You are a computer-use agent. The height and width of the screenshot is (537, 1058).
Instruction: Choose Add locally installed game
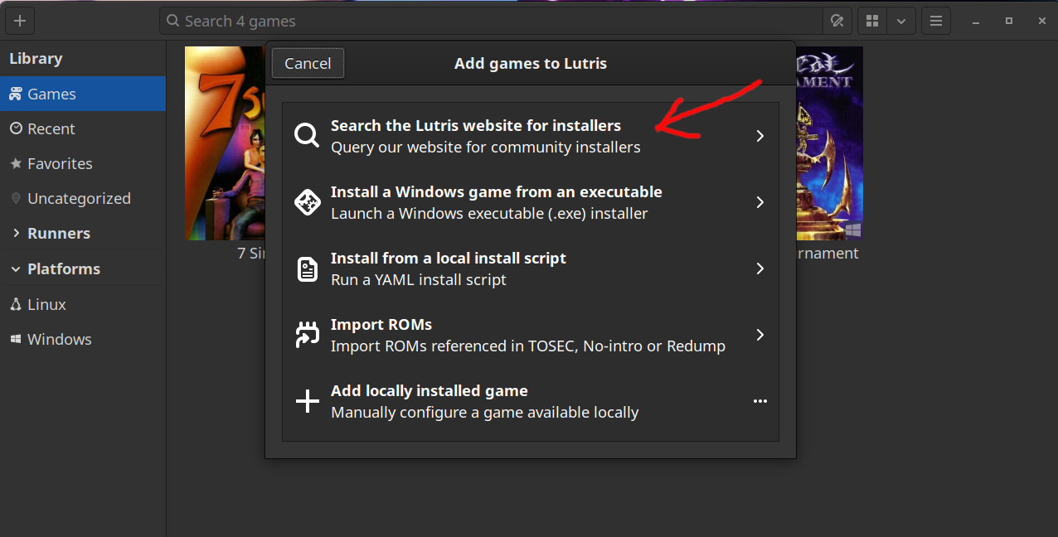point(531,401)
